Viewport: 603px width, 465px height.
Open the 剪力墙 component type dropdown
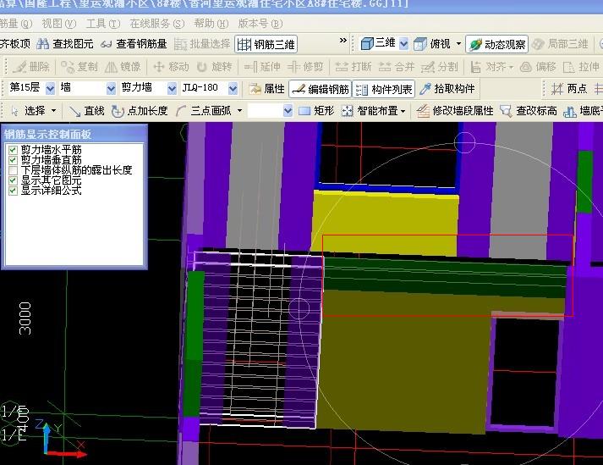pos(172,88)
